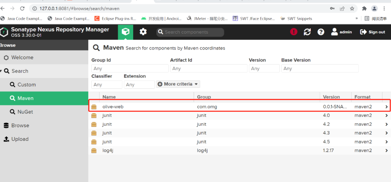The width and height of the screenshot is (391, 182).
Task: Click the browser Back arrow
Action: tap(3, 8)
